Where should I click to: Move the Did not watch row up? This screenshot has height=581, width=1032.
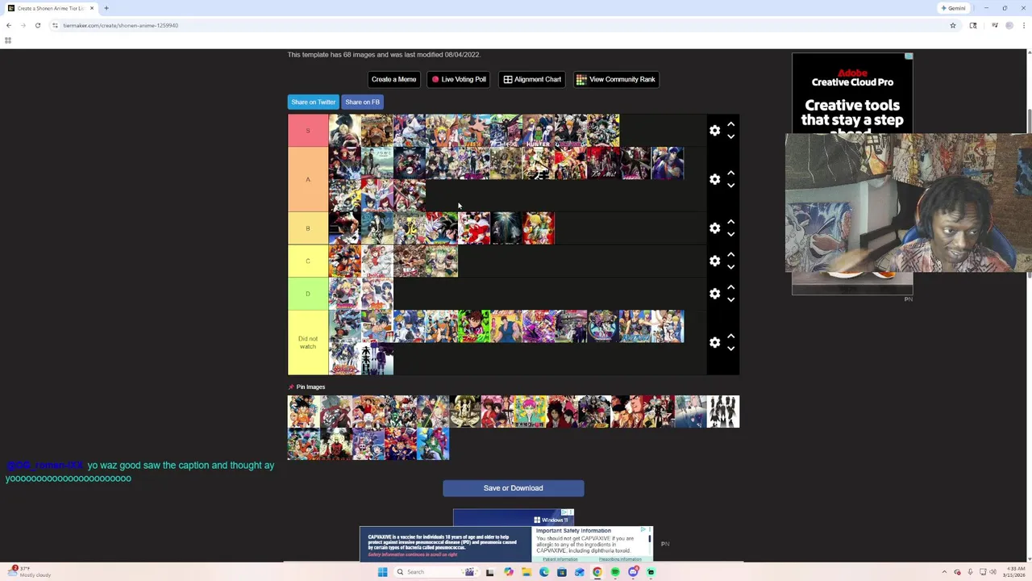coord(730,336)
